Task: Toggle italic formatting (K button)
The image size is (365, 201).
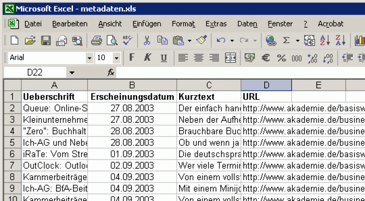Action: pyautogui.click(x=147, y=58)
